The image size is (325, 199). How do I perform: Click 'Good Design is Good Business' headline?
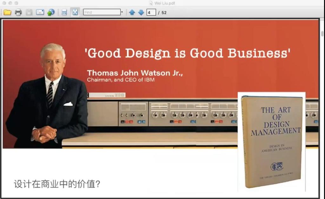pyautogui.click(x=188, y=53)
